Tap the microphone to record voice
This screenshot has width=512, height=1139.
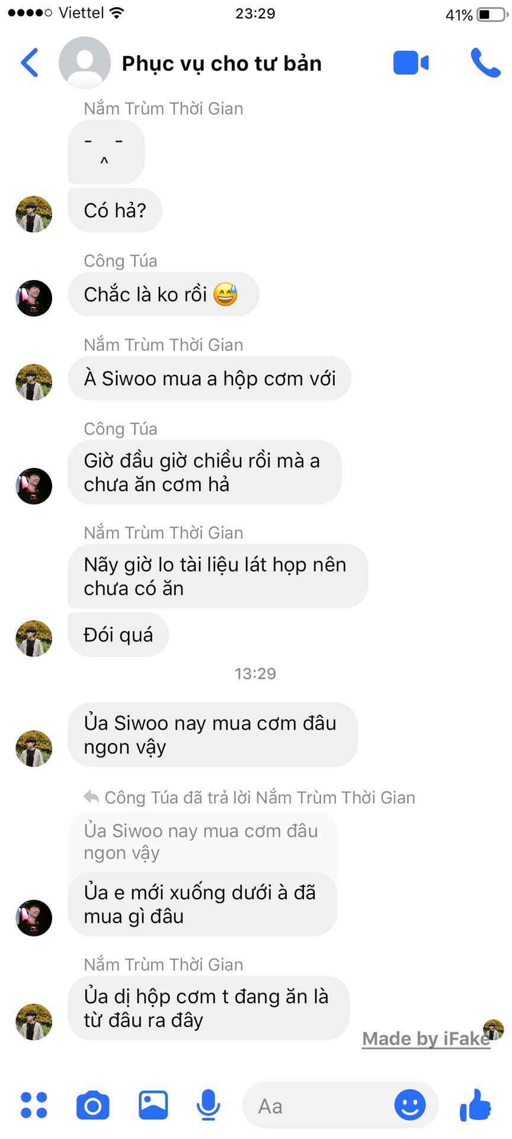[x=208, y=1106]
